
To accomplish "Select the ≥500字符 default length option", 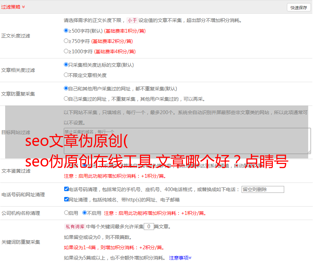I will point(66,31).
